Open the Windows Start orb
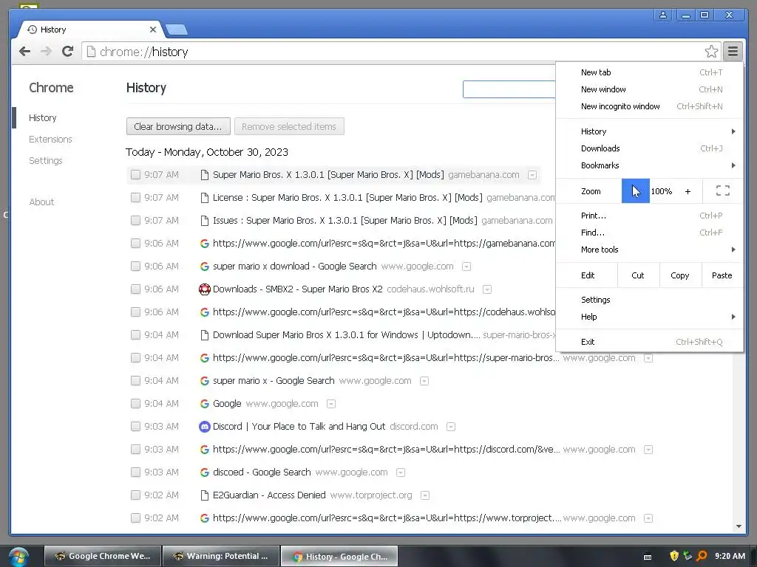This screenshot has height=567, width=757. (18, 557)
